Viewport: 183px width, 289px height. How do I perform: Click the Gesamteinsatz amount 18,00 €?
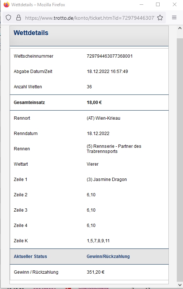94,103
